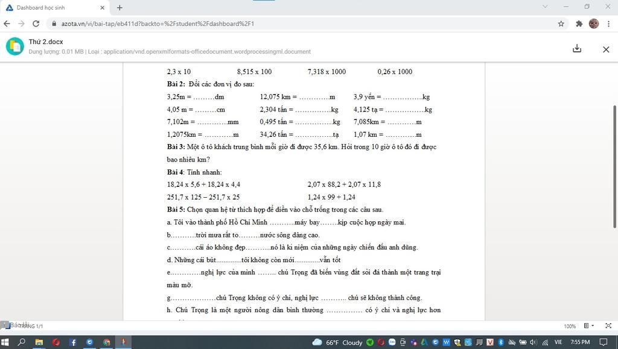Click the Zalo tray icon
Viewport: 618px width, 349px height.
tap(392, 342)
